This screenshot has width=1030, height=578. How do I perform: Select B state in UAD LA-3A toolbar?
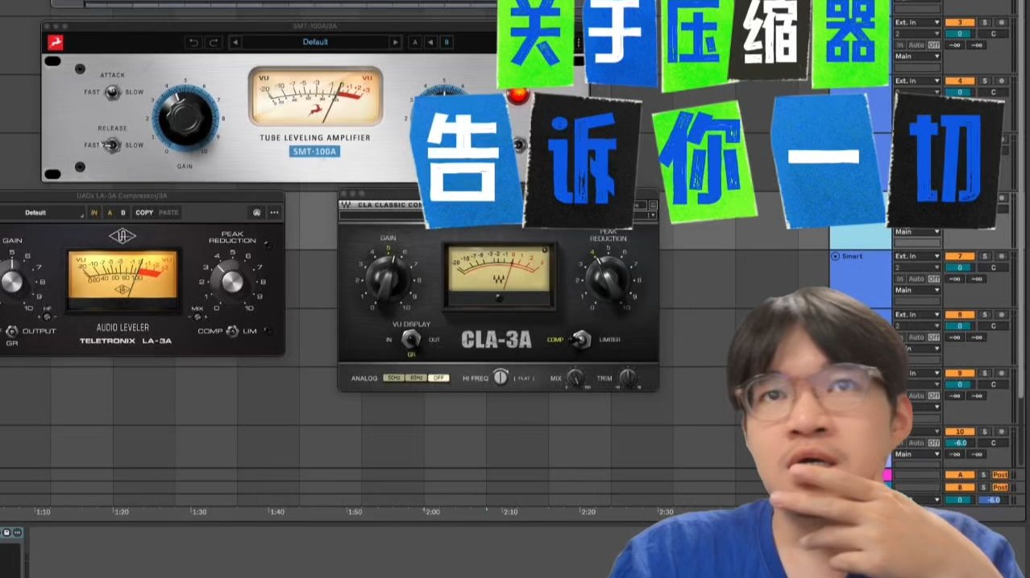click(x=123, y=213)
